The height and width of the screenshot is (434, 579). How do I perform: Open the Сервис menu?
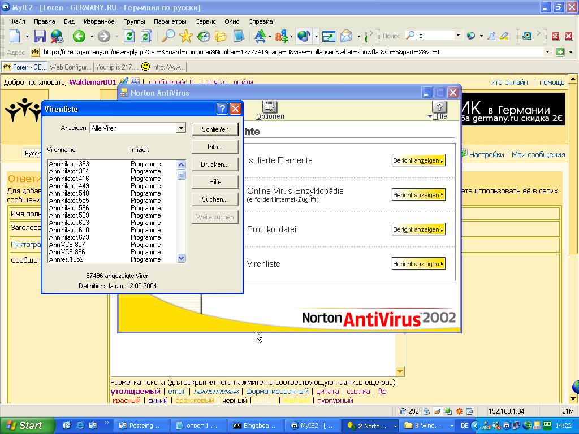tap(205, 21)
